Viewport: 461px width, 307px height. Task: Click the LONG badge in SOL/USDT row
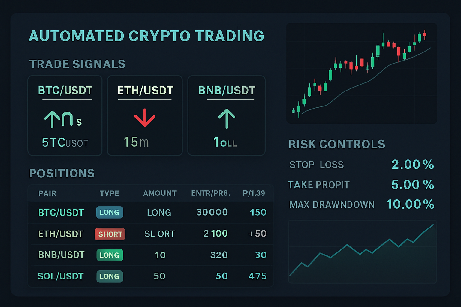pos(110,276)
